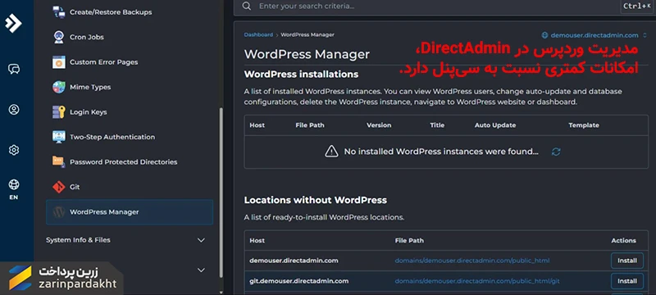Expand the section below System Info & Files

point(201,270)
